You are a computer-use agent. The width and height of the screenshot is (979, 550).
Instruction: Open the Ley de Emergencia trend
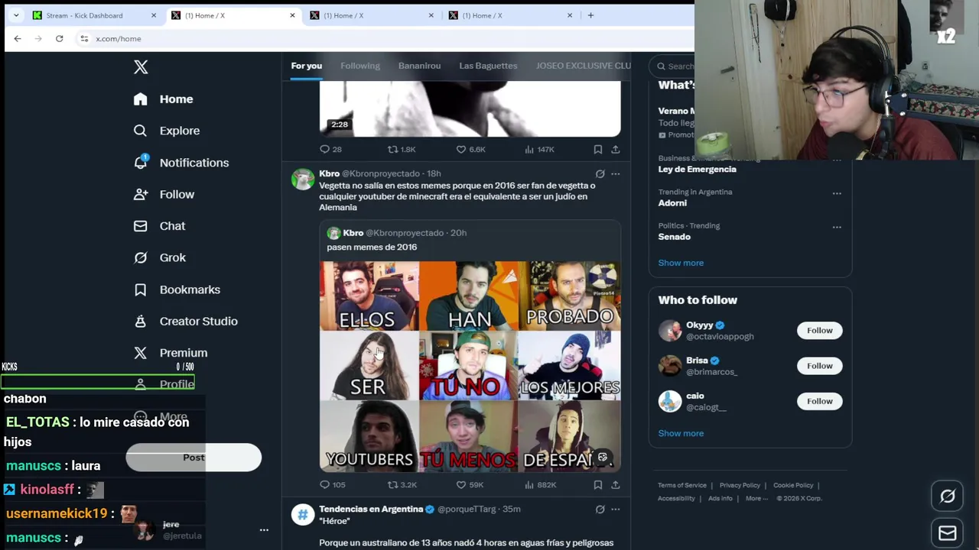tap(697, 170)
